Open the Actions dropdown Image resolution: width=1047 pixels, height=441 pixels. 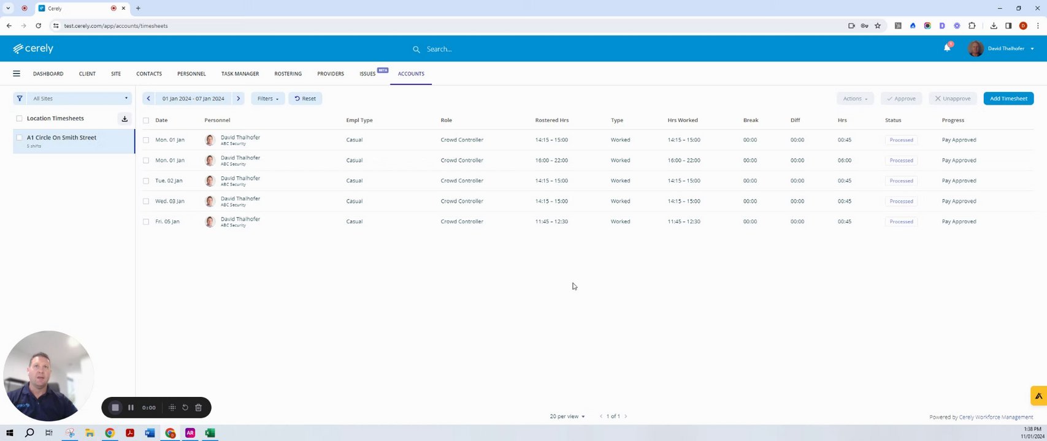point(855,99)
